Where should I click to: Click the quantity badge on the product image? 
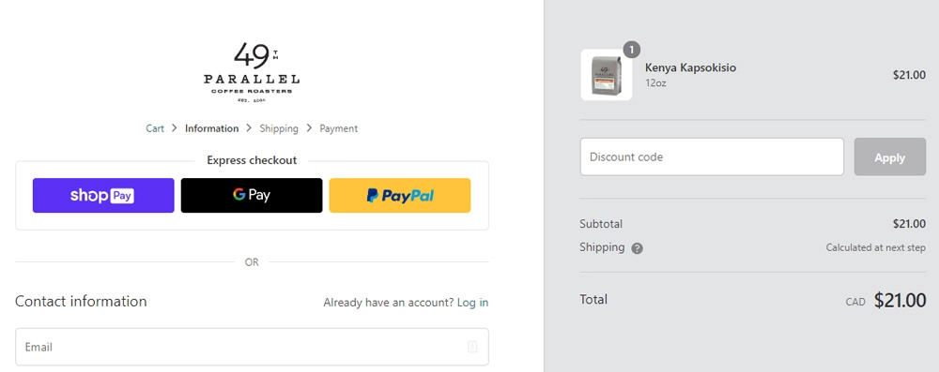coord(631,49)
